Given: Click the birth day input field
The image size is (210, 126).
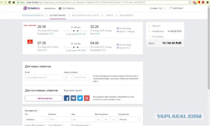Looking at the screenshot, I should (98, 119).
